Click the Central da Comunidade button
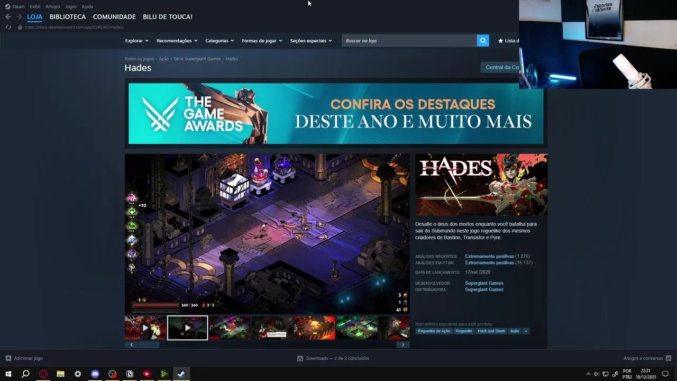 pos(500,67)
